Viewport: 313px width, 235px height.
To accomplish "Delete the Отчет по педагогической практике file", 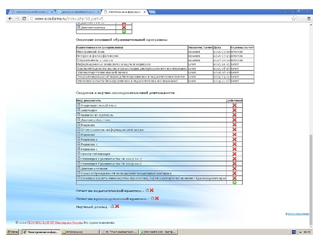I will pos(152,190).
